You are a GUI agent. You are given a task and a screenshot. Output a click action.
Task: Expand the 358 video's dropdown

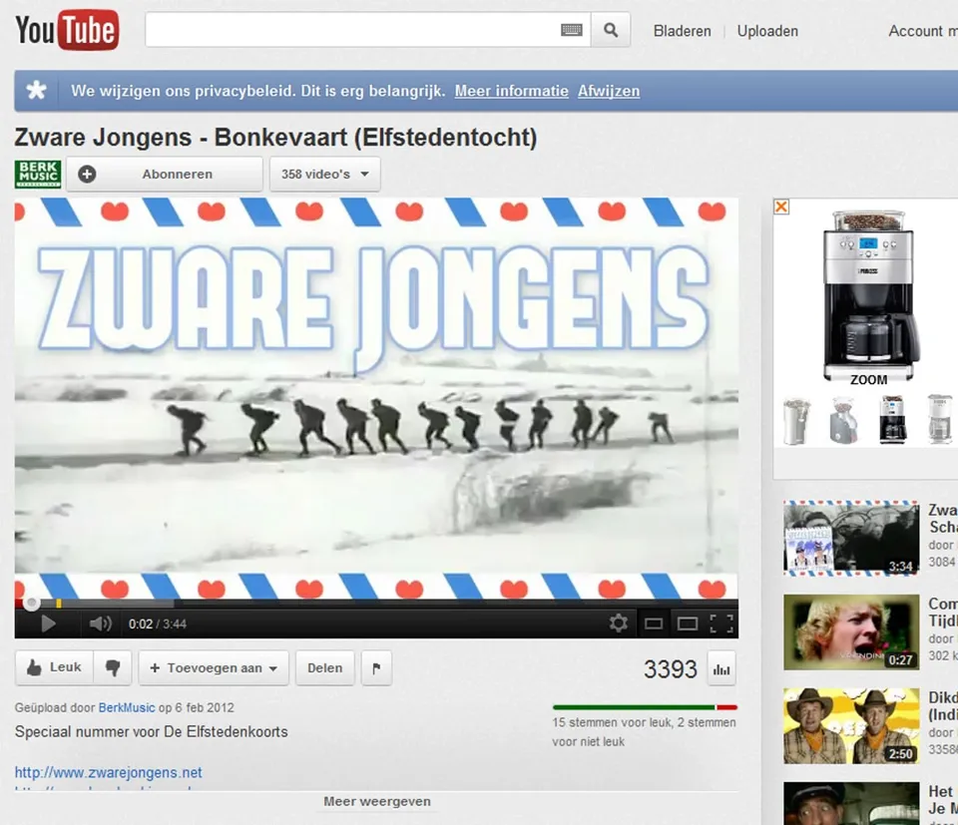click(324, 174)
